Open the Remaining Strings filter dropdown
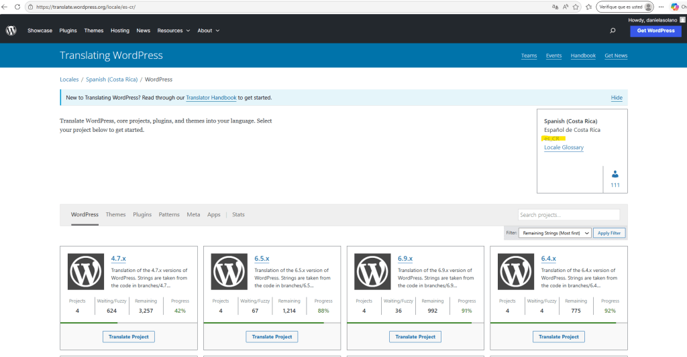 (x=558, y=232)
